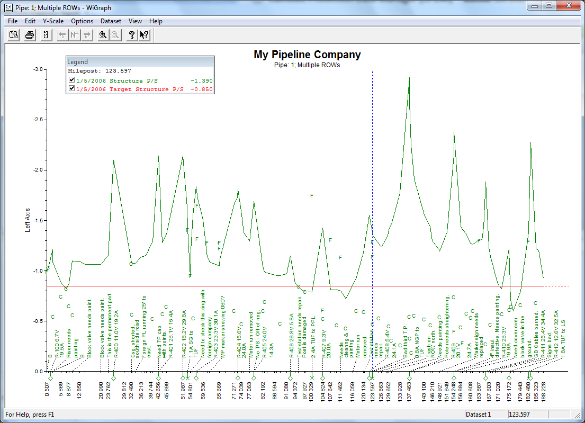Open the Dataset menu
The width and height of the screenshot is (585, 423).
coord(111,21)
